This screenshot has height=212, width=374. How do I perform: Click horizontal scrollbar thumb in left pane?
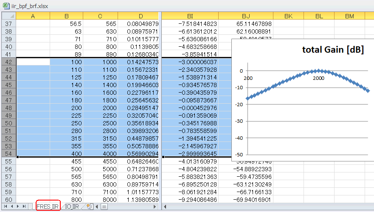[104, 206]
